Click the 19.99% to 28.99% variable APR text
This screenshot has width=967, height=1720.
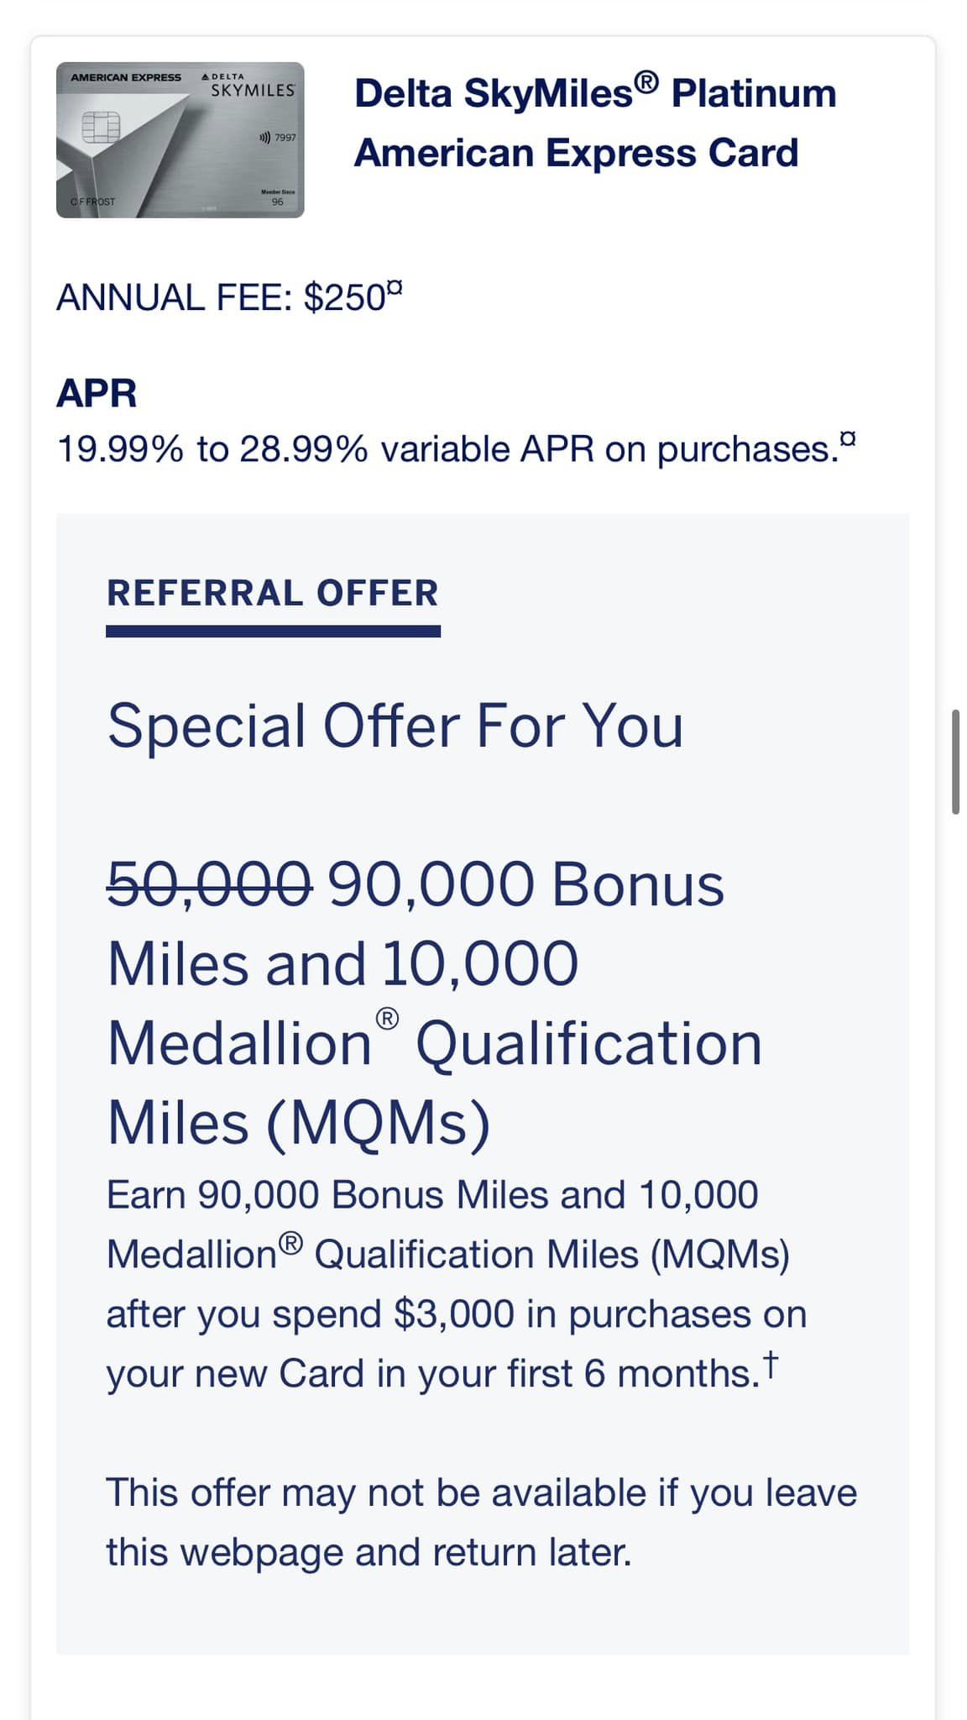point(447,449)
